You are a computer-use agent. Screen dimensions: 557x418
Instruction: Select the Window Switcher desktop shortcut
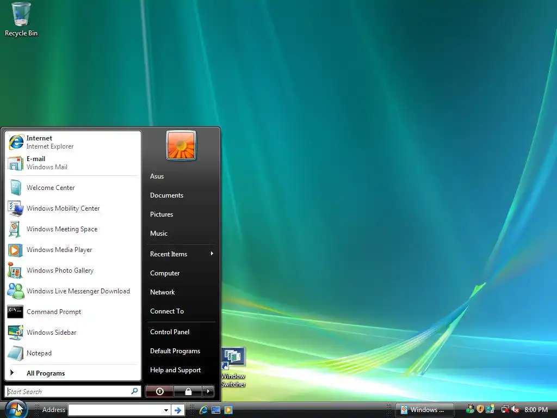233,367
